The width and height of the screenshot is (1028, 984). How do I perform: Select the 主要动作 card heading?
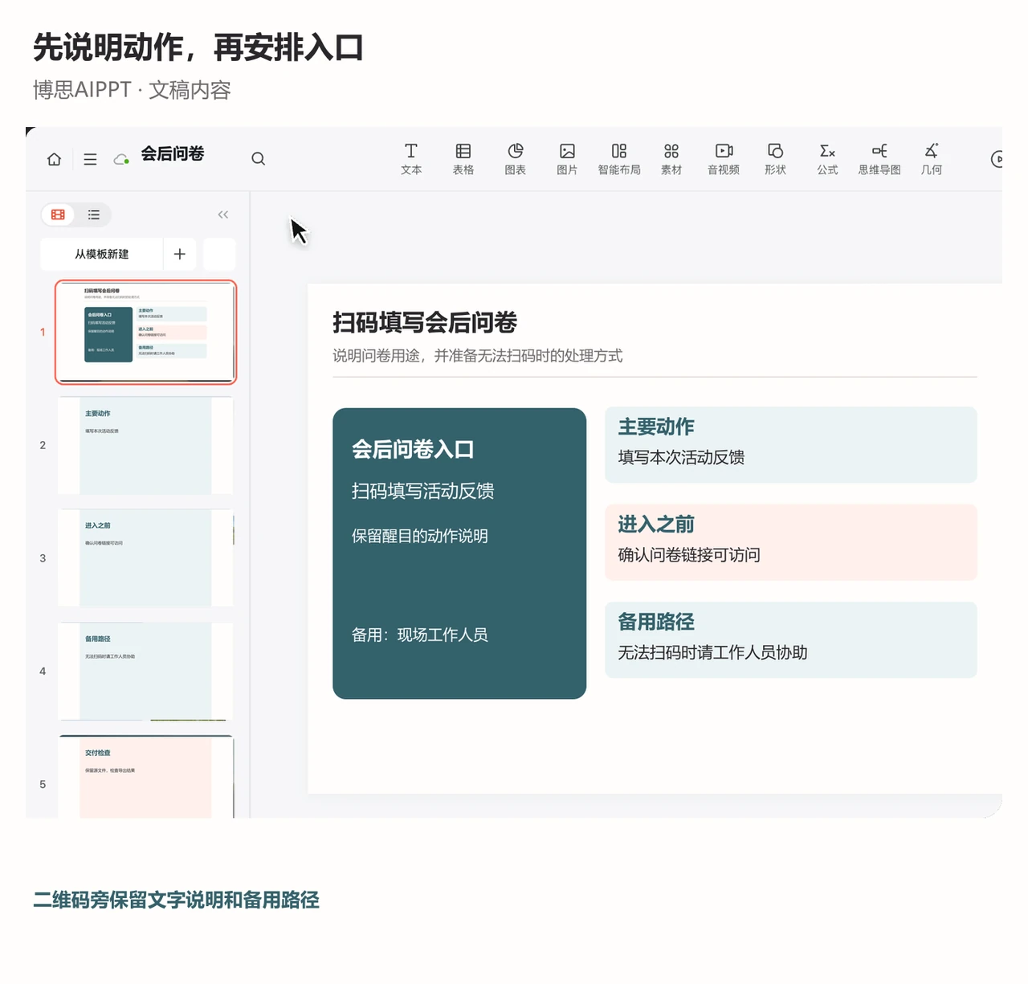(x=656, y=427)
